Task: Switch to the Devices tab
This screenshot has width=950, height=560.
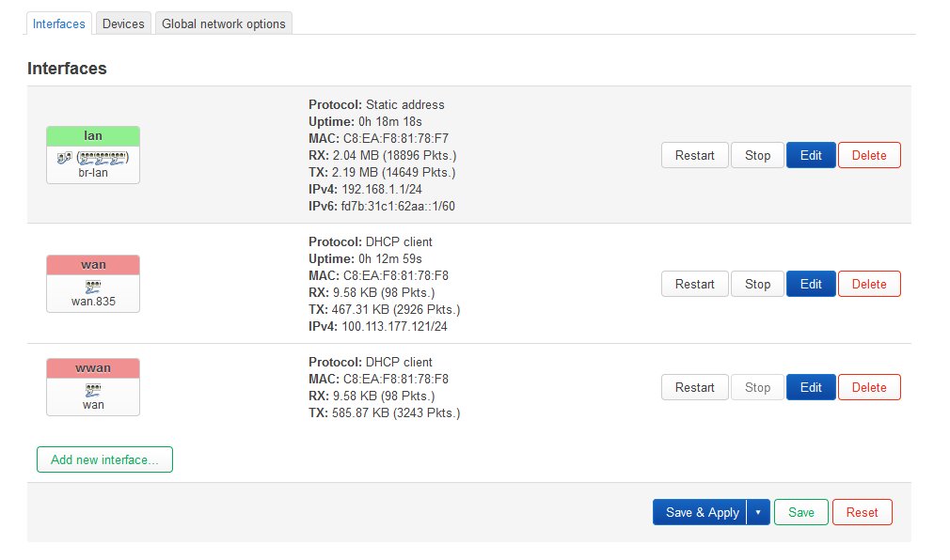Action: tap(123, 23)
